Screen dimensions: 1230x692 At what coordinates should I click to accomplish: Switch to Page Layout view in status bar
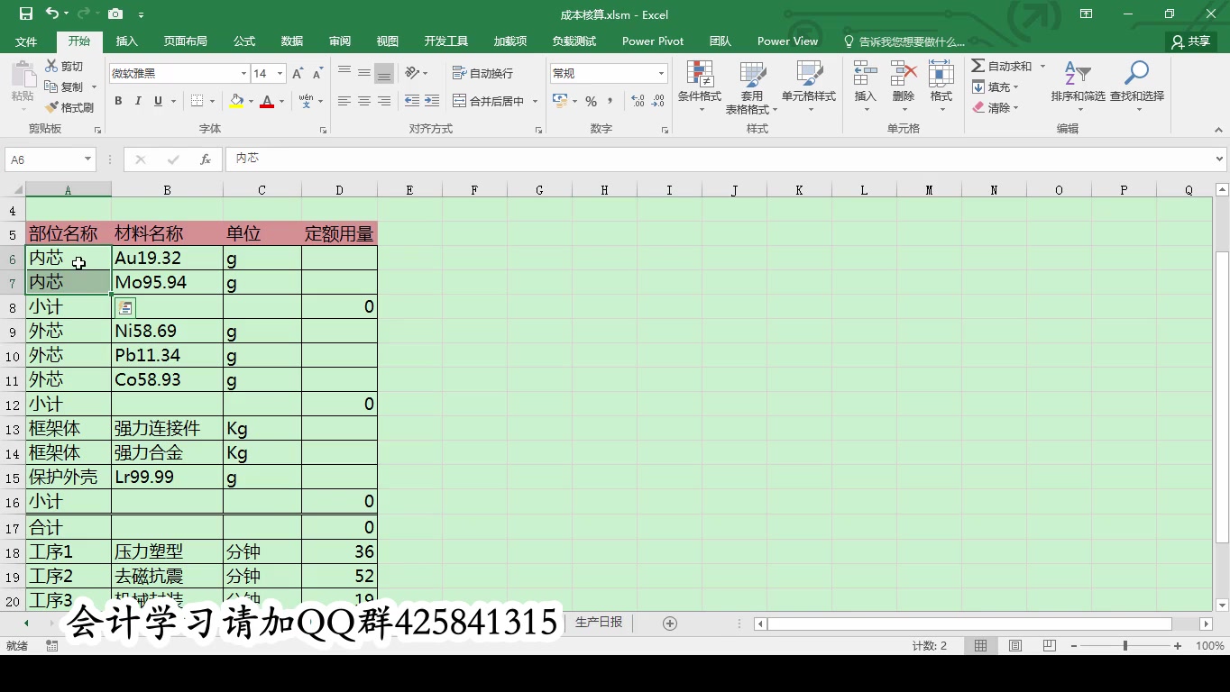tap(1015, 646)
